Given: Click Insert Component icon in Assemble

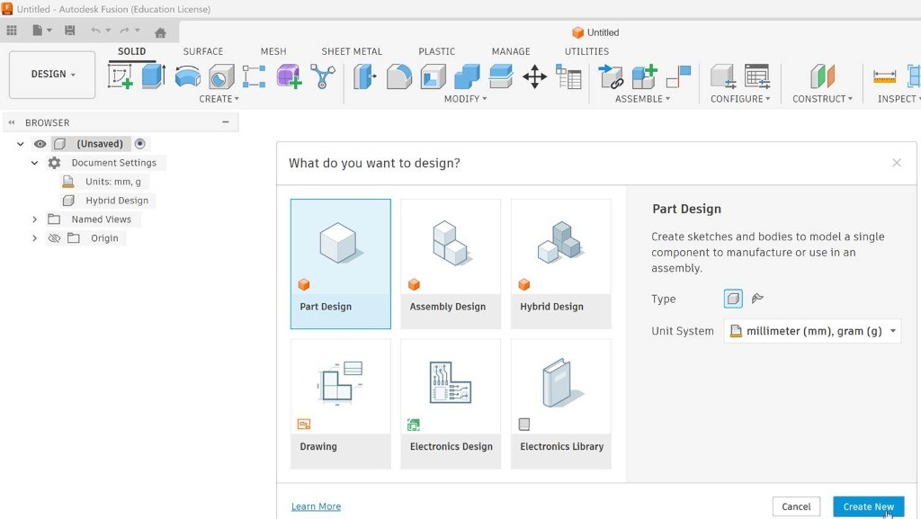Looking at the screenshot, I should tap(611, 76).
